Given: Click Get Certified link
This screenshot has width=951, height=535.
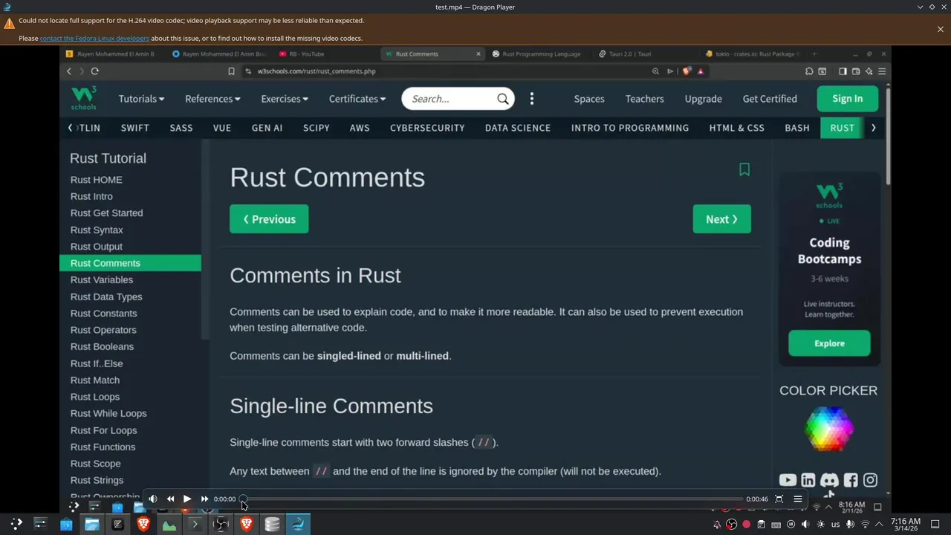Looking at the screenshot, I should tap(770, 99).
